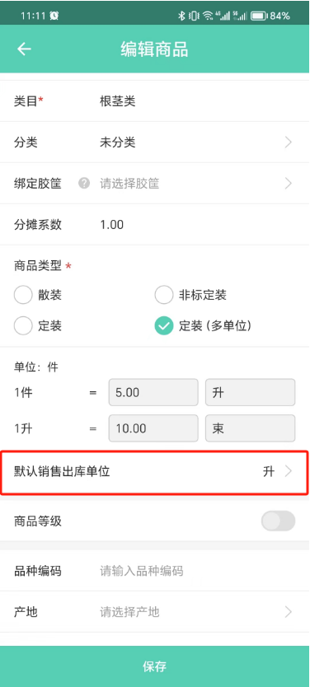Tap the battery icon in status bar

pos(259,16)
